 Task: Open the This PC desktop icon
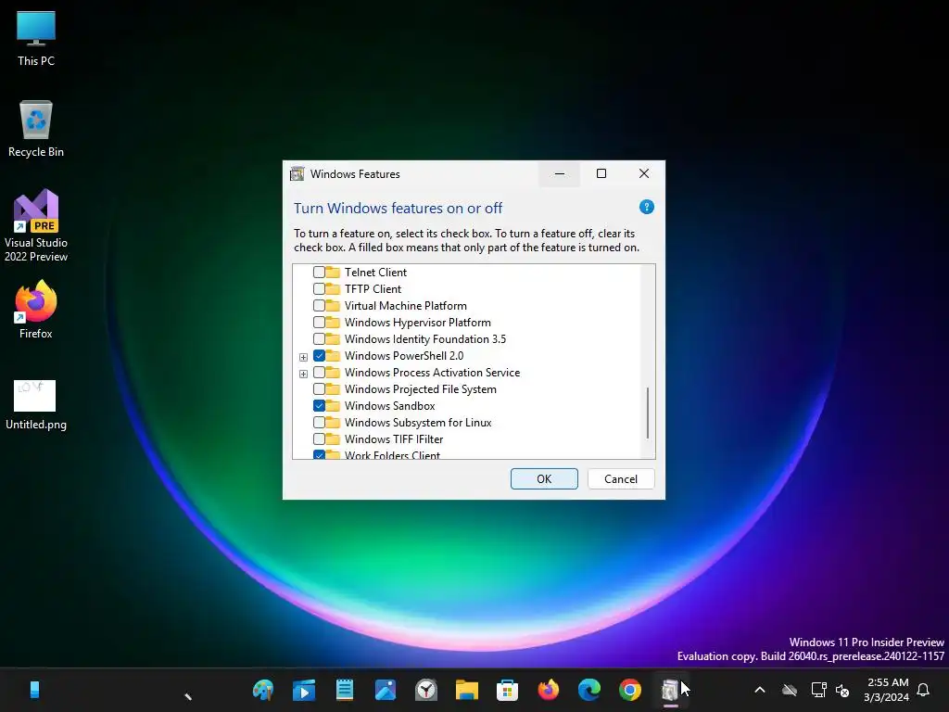tap(36, 39)
